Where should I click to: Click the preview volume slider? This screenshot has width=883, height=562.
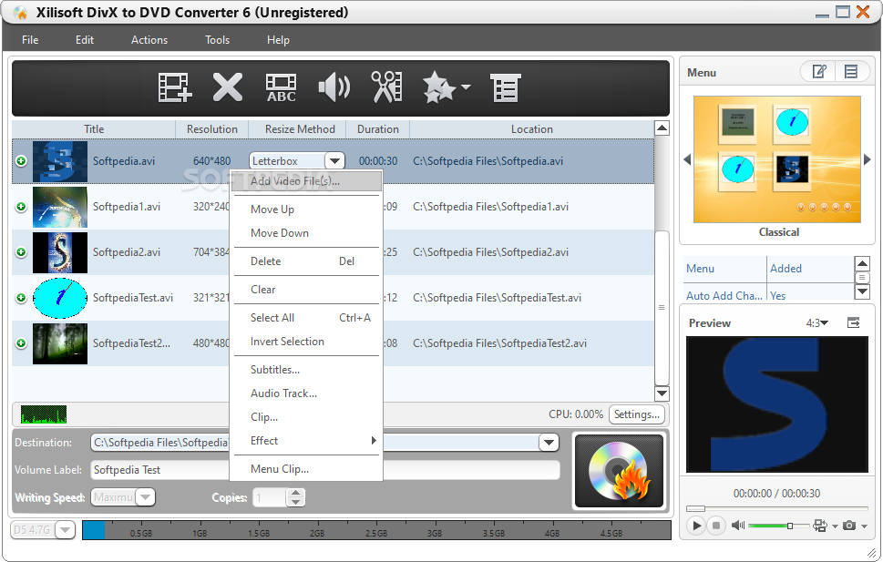[x=779, y=526]
